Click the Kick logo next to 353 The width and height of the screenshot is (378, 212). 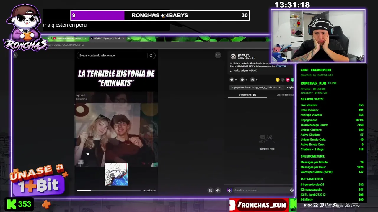(x=12, y=204)
